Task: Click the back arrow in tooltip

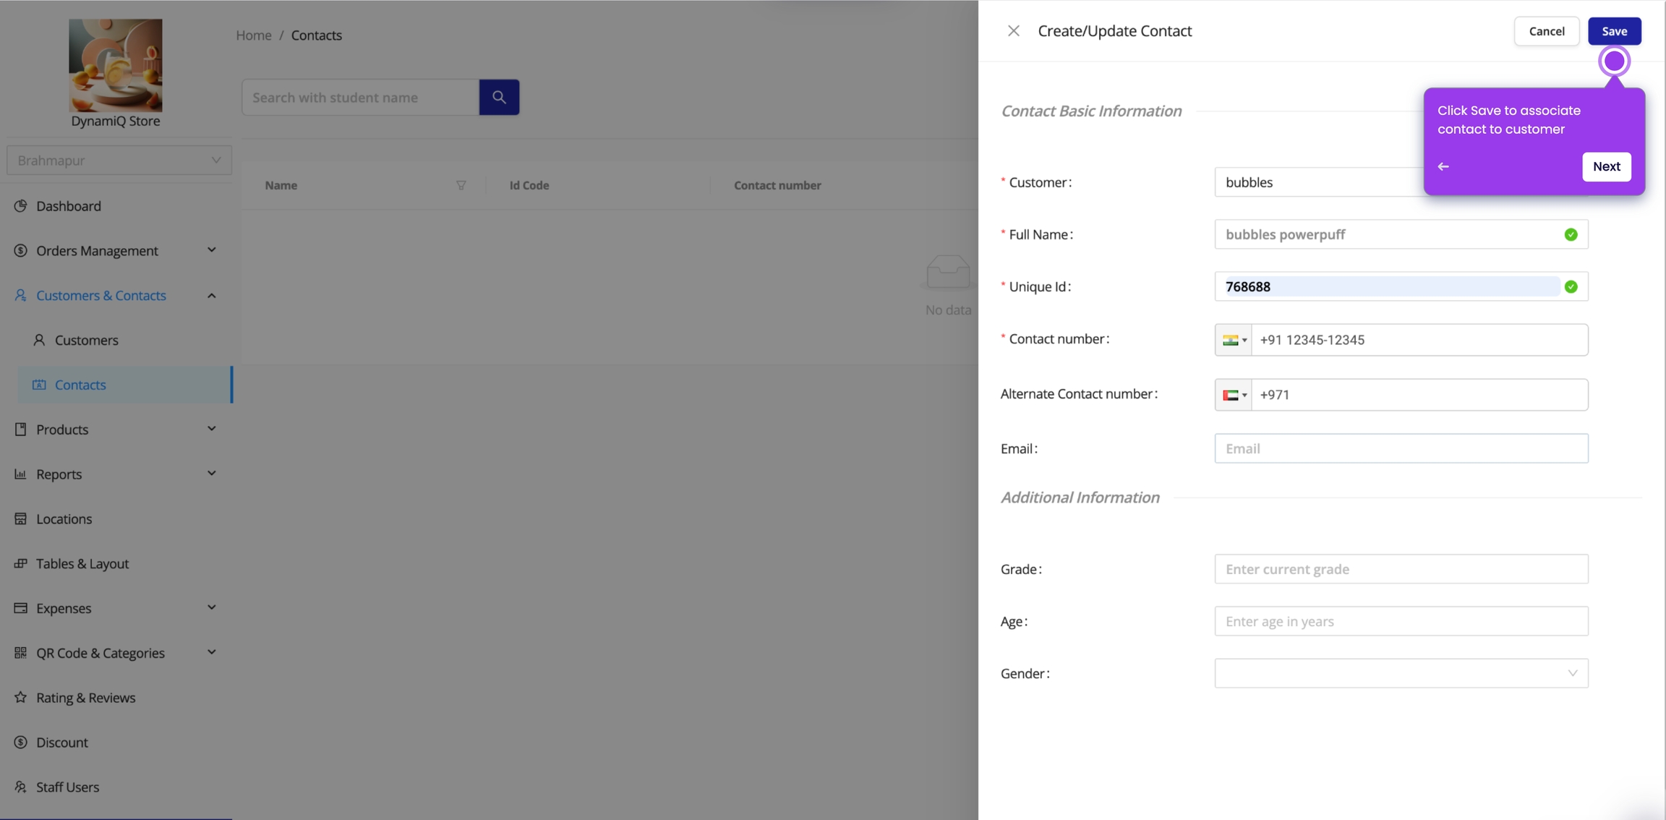Action: [x=1443, y=166]
